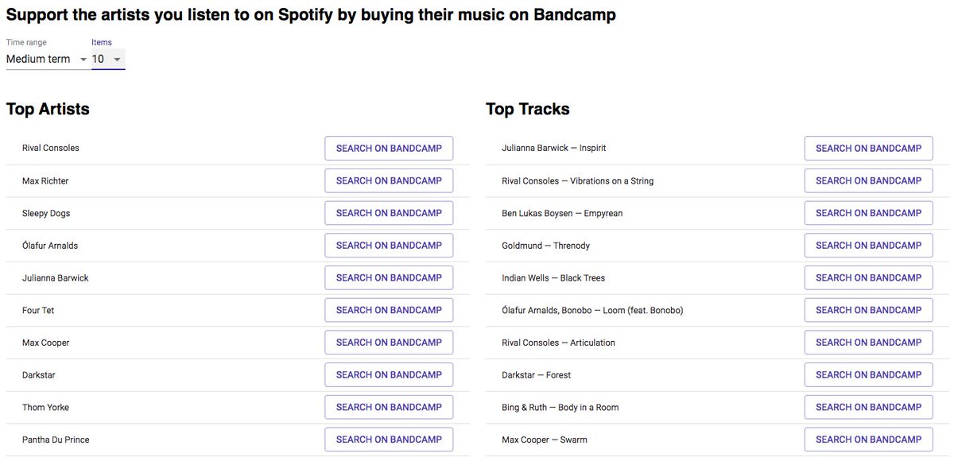Expand the Items count dropdown
Screen dimensions: 954x461
point(108,59)
